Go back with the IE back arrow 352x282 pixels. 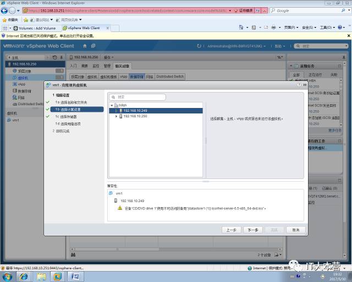(x=4, y=10)
